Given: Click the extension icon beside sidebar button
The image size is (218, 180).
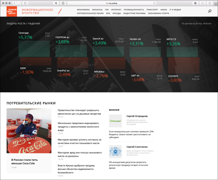Looking at the screenshot, I should (x=56, y=3).
